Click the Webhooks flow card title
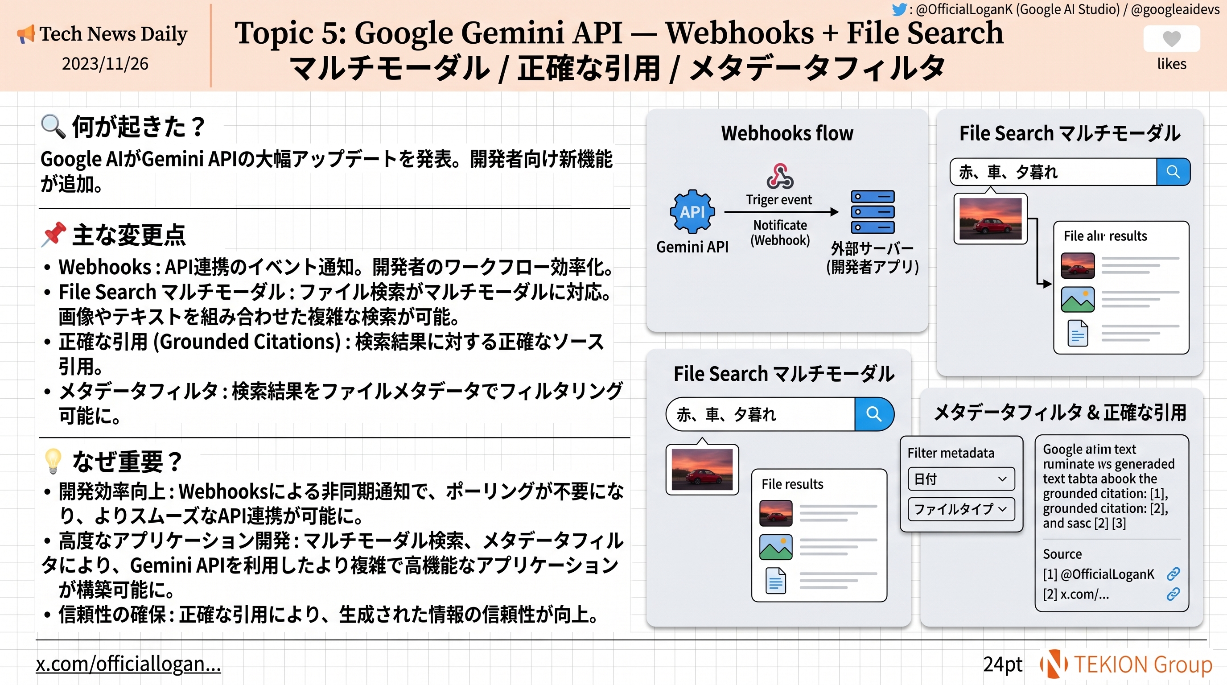This screenshot has width=1227, height=685. click(x=787, y=133)
